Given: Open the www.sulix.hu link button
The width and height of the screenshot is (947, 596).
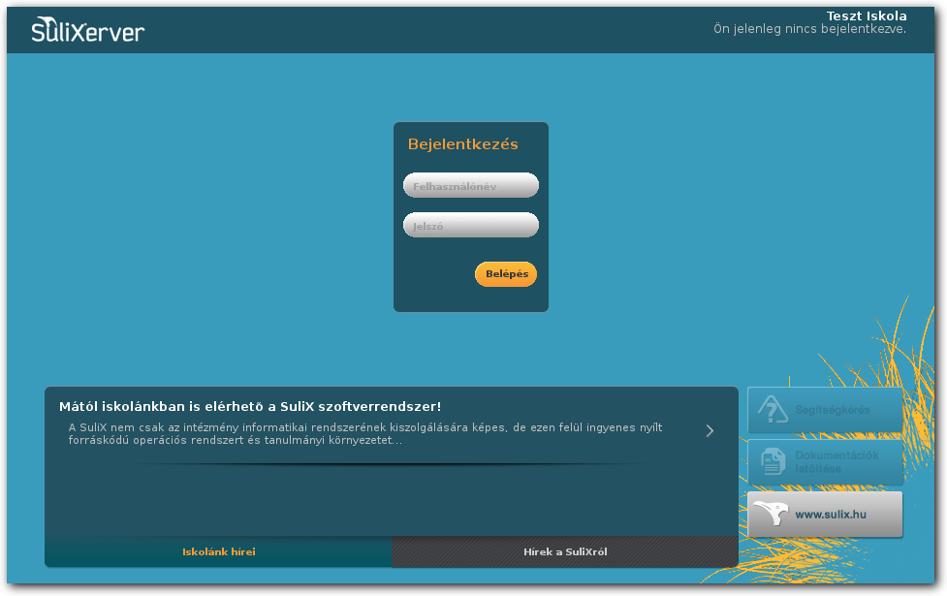Looking at the screenshot, I should point(825,514).
